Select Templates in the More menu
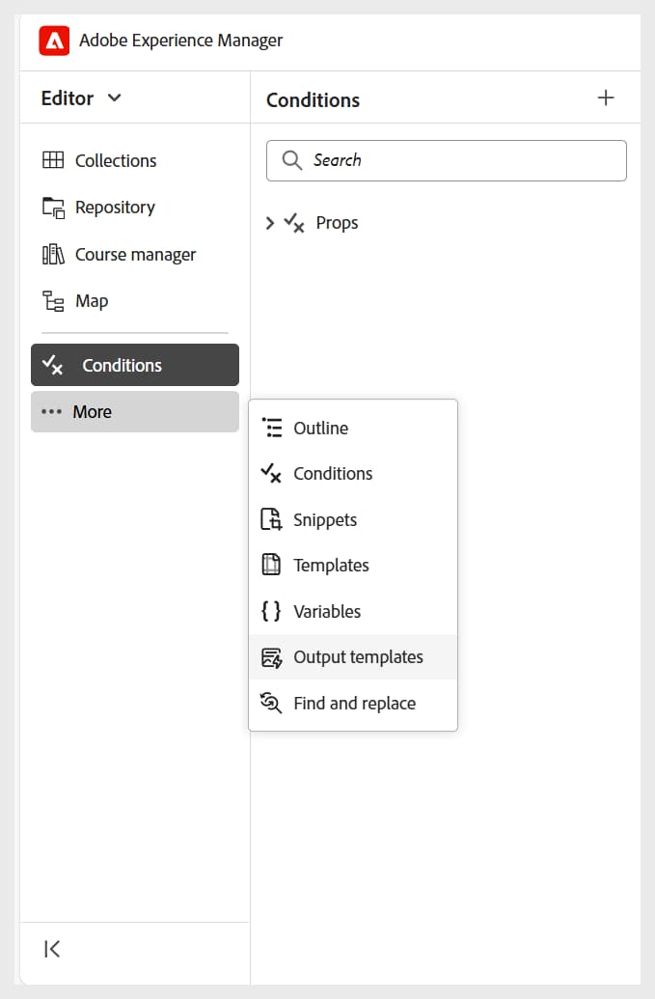Screen dimensions: 655x999 pos(331,566)
